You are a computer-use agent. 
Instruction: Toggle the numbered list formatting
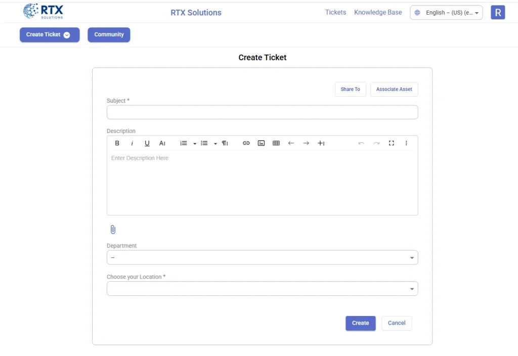[x=183, y=143]
